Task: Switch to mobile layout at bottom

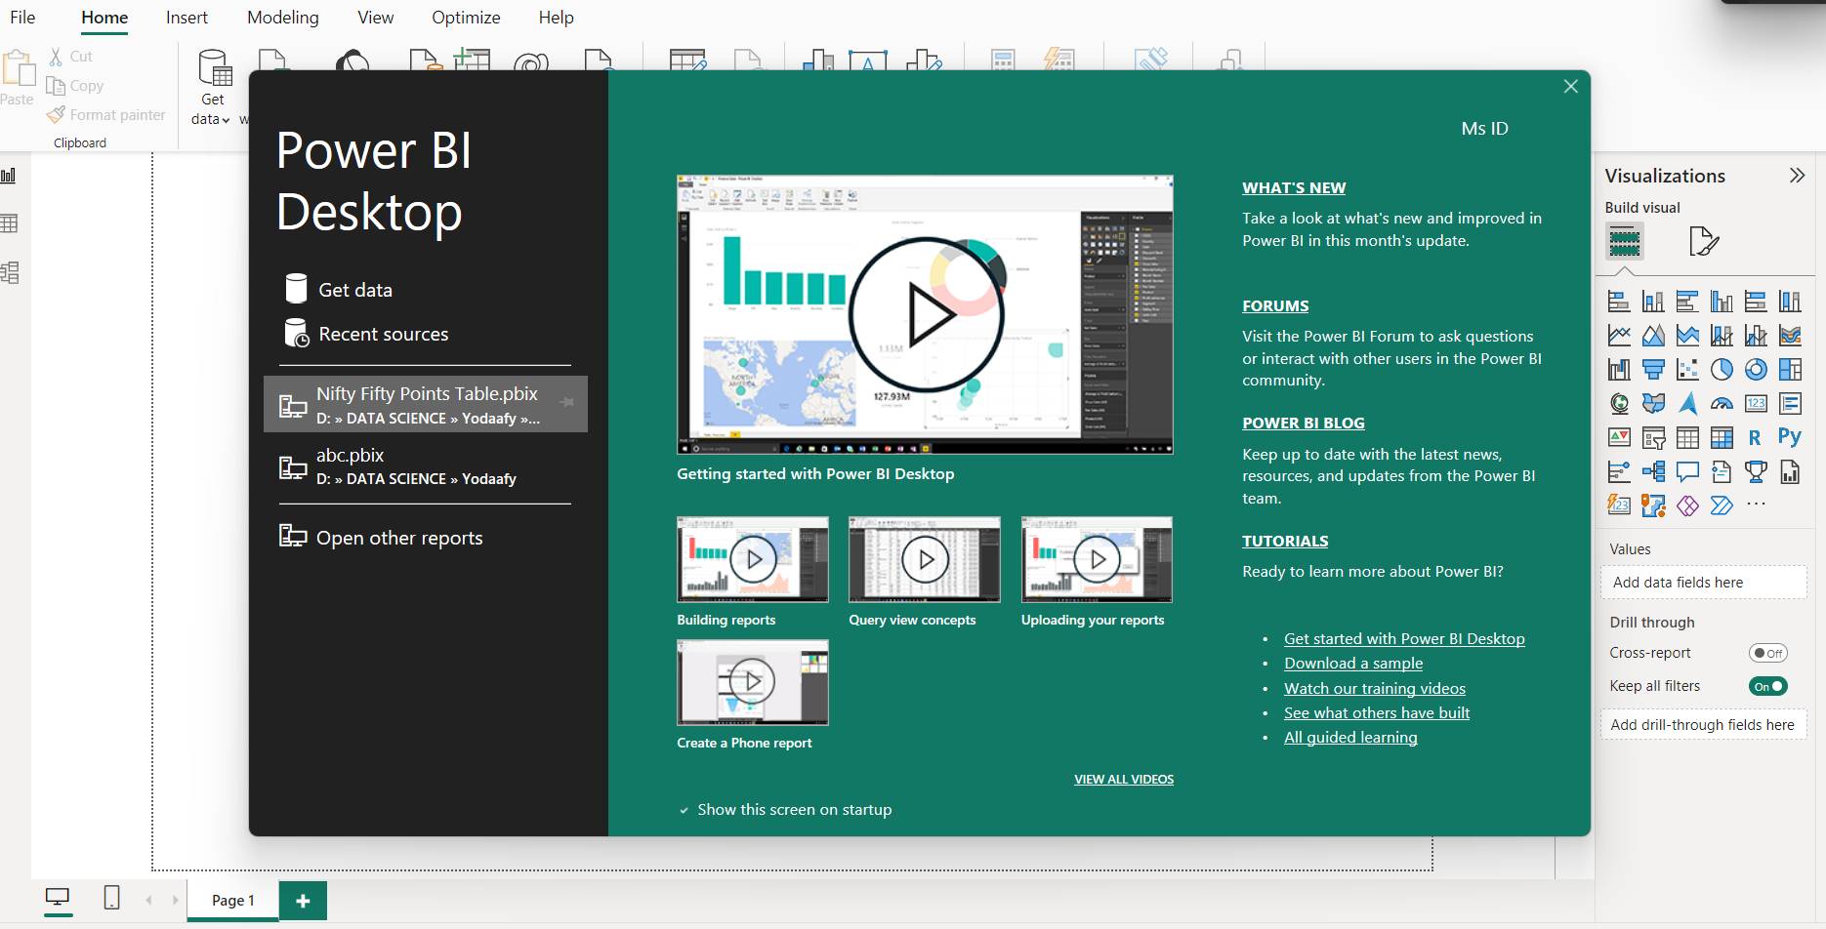Action: (x=111, y=897)
